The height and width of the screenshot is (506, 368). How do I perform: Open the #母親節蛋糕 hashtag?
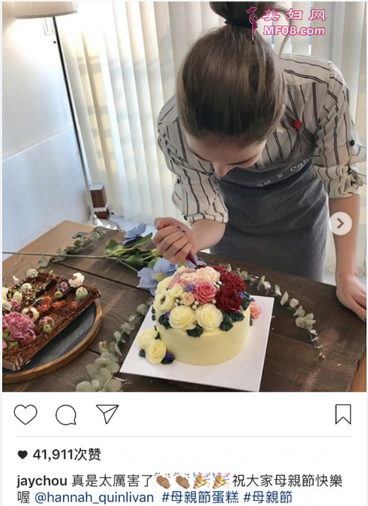coord(200,497)
